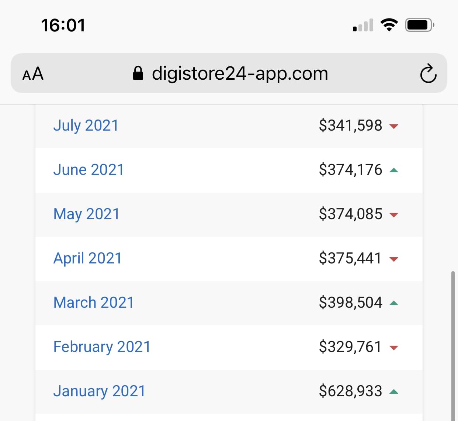Tap the green up arrow beside $628,933
The width and height of the screenshot is (458, 421).
pos(394,391)
